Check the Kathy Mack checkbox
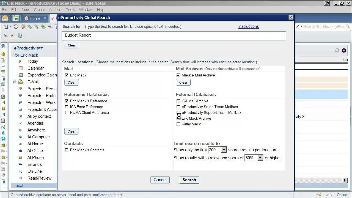352x198 pixels. coord(178,124)
